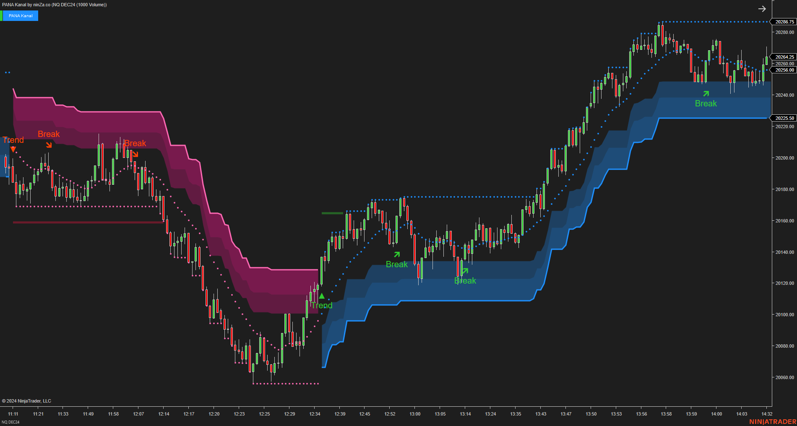Click the orange Break arrow near 11:21
This screenshot has height=426, width=797.
pos(49,145)
